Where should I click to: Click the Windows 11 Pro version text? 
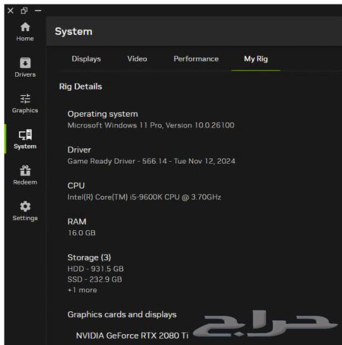pos(151,125)
